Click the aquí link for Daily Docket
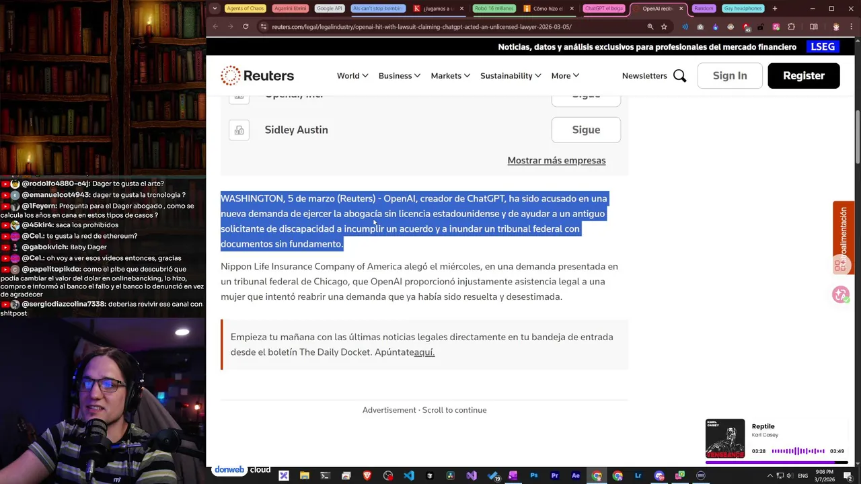This screenshot has height=484, width=861. click(x=424, y=352)
